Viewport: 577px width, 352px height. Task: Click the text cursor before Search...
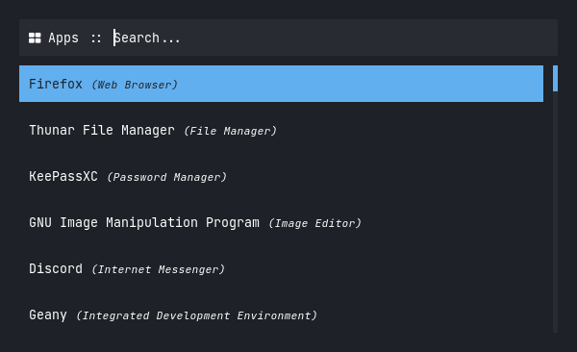[114, 38]
